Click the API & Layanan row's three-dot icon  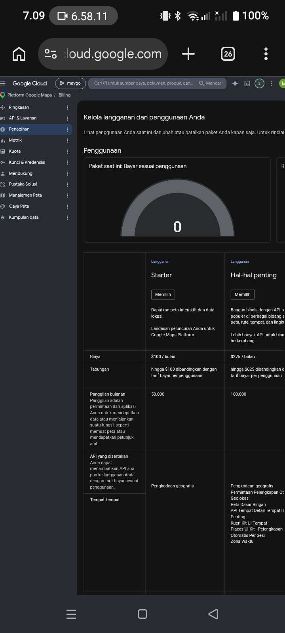pos(67,118)
